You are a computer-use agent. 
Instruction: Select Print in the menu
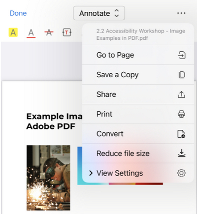[138, 114]
